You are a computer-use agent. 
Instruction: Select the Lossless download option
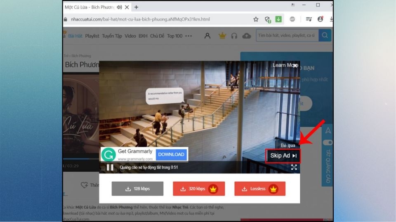[259, 189]
